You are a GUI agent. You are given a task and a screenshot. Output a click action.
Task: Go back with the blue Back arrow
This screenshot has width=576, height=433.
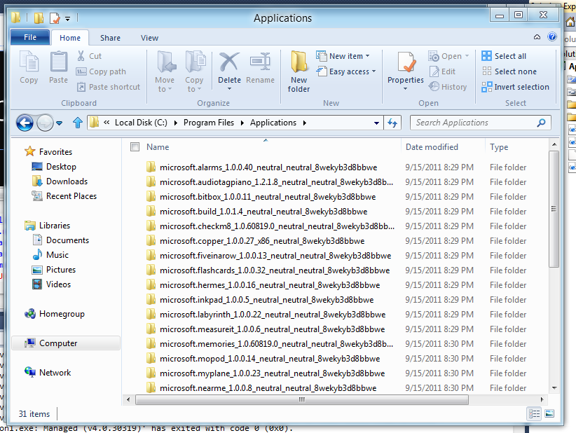click(25, 123)
